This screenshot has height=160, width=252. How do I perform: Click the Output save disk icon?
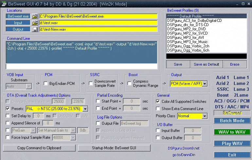pos(35,29)
